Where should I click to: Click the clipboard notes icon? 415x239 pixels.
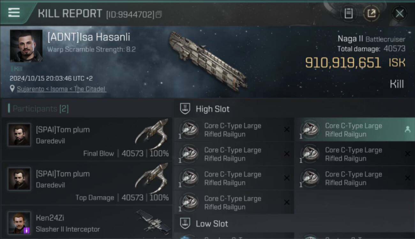(x=349, y=14)
